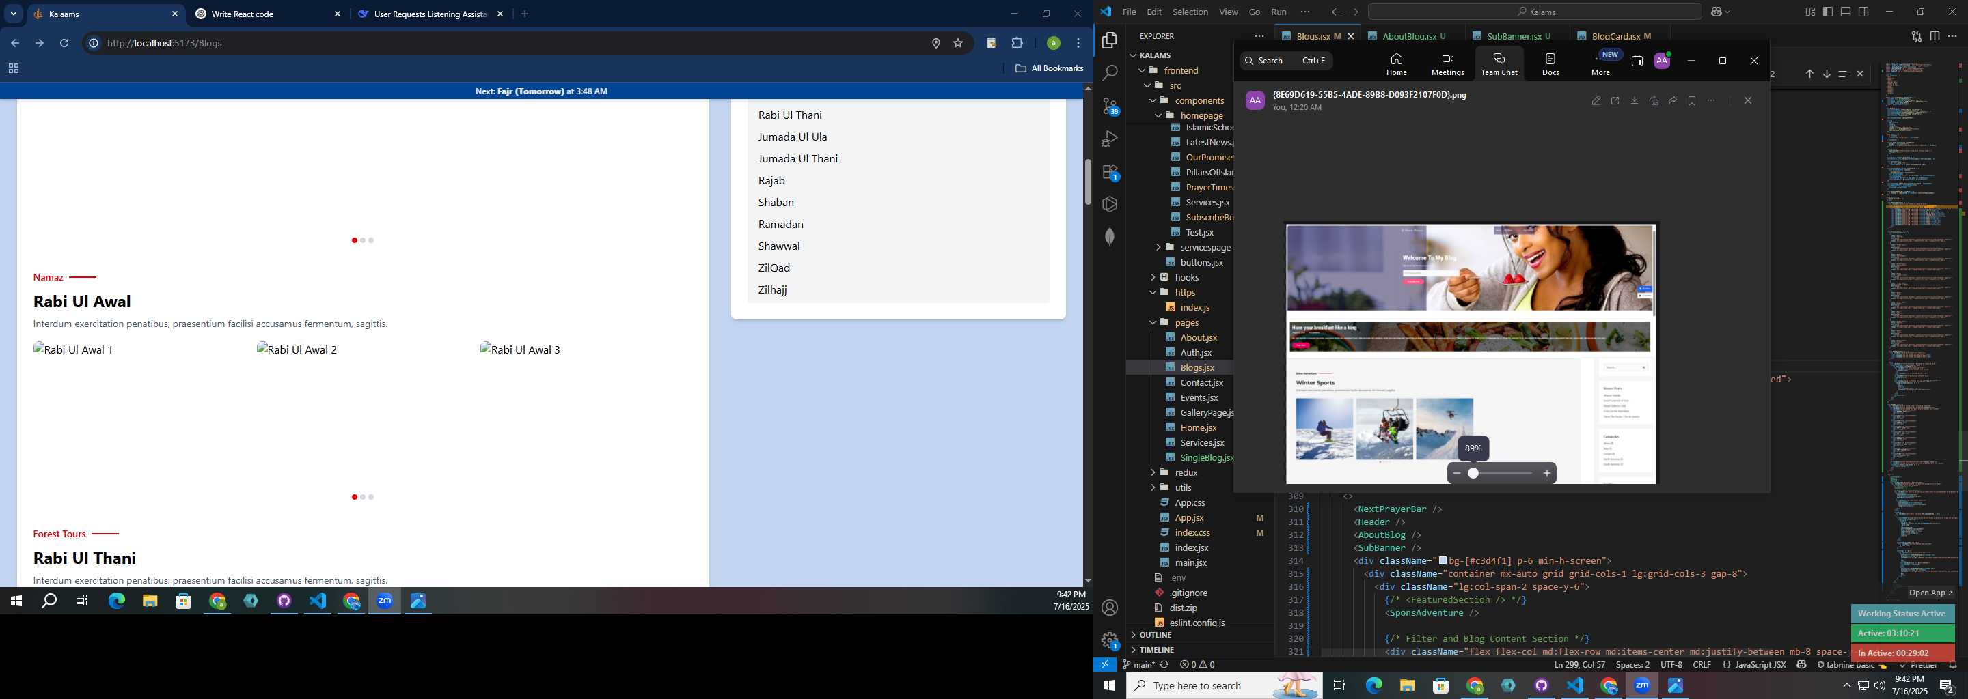Viewport: 1968px width, 699px height.
Task: Open Chrome extensions puzzle icon
Action: tap(1017, 44)
